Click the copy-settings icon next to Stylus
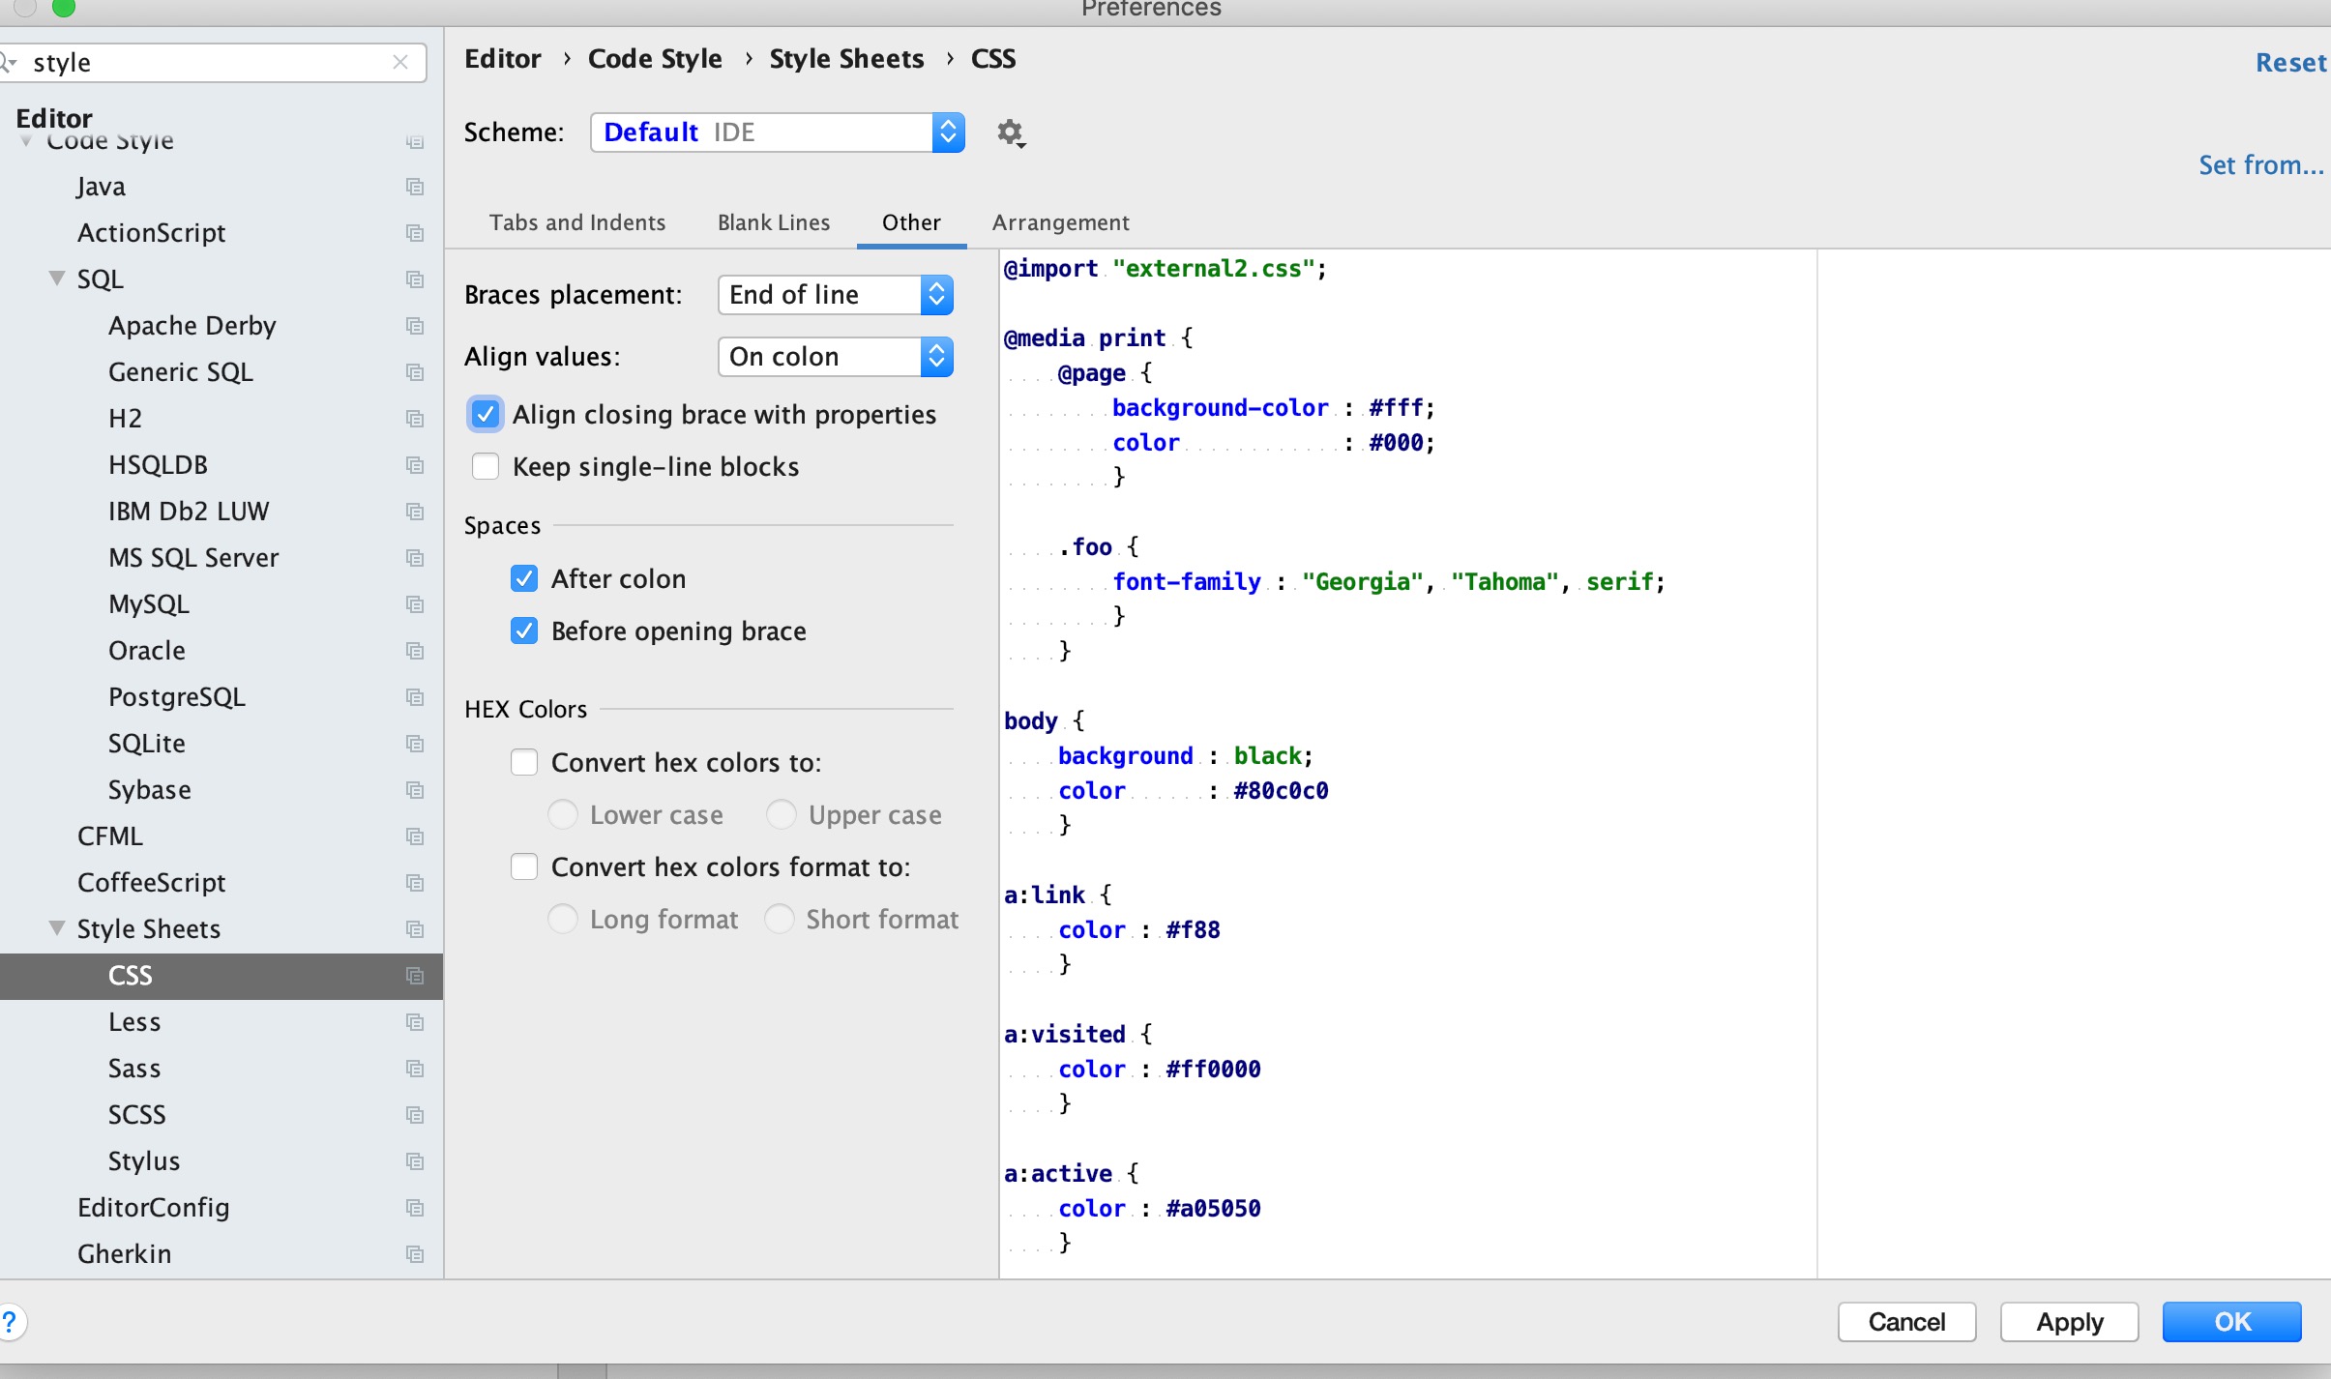The width and height of the screenshot is (2331, 1379). [x=415, y=1161]
